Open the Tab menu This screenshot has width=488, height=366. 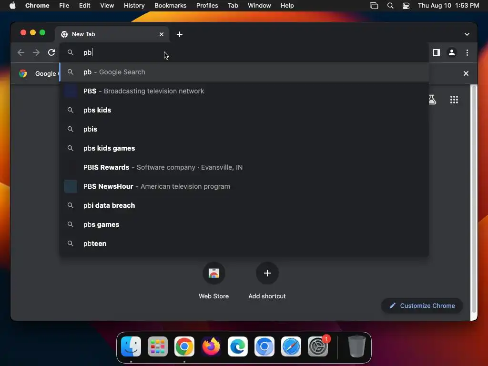tap(233, 5)
